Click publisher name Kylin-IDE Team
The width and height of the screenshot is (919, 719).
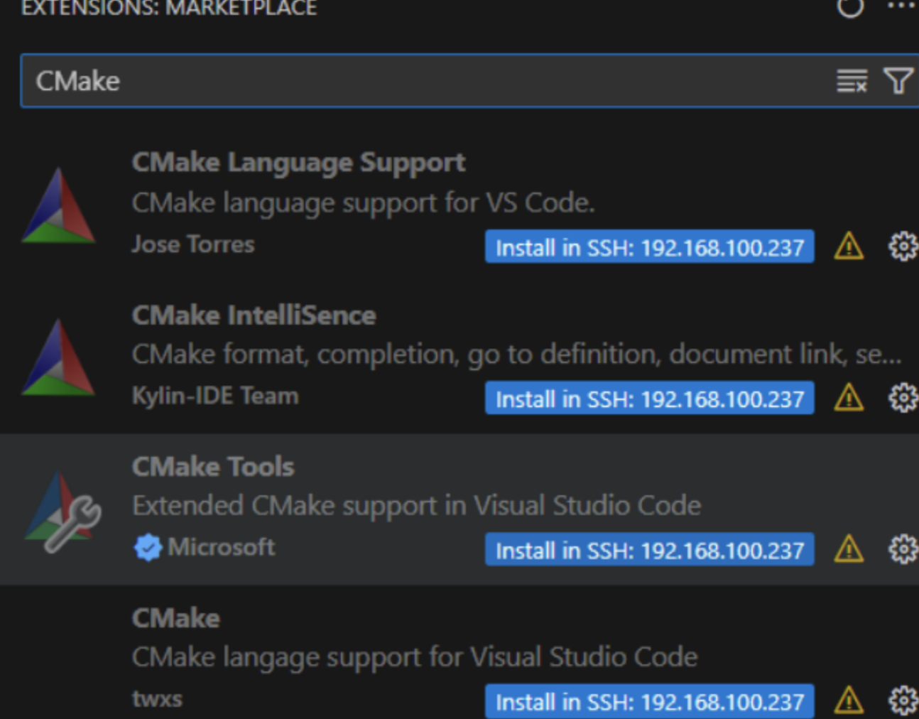[215, 395]
